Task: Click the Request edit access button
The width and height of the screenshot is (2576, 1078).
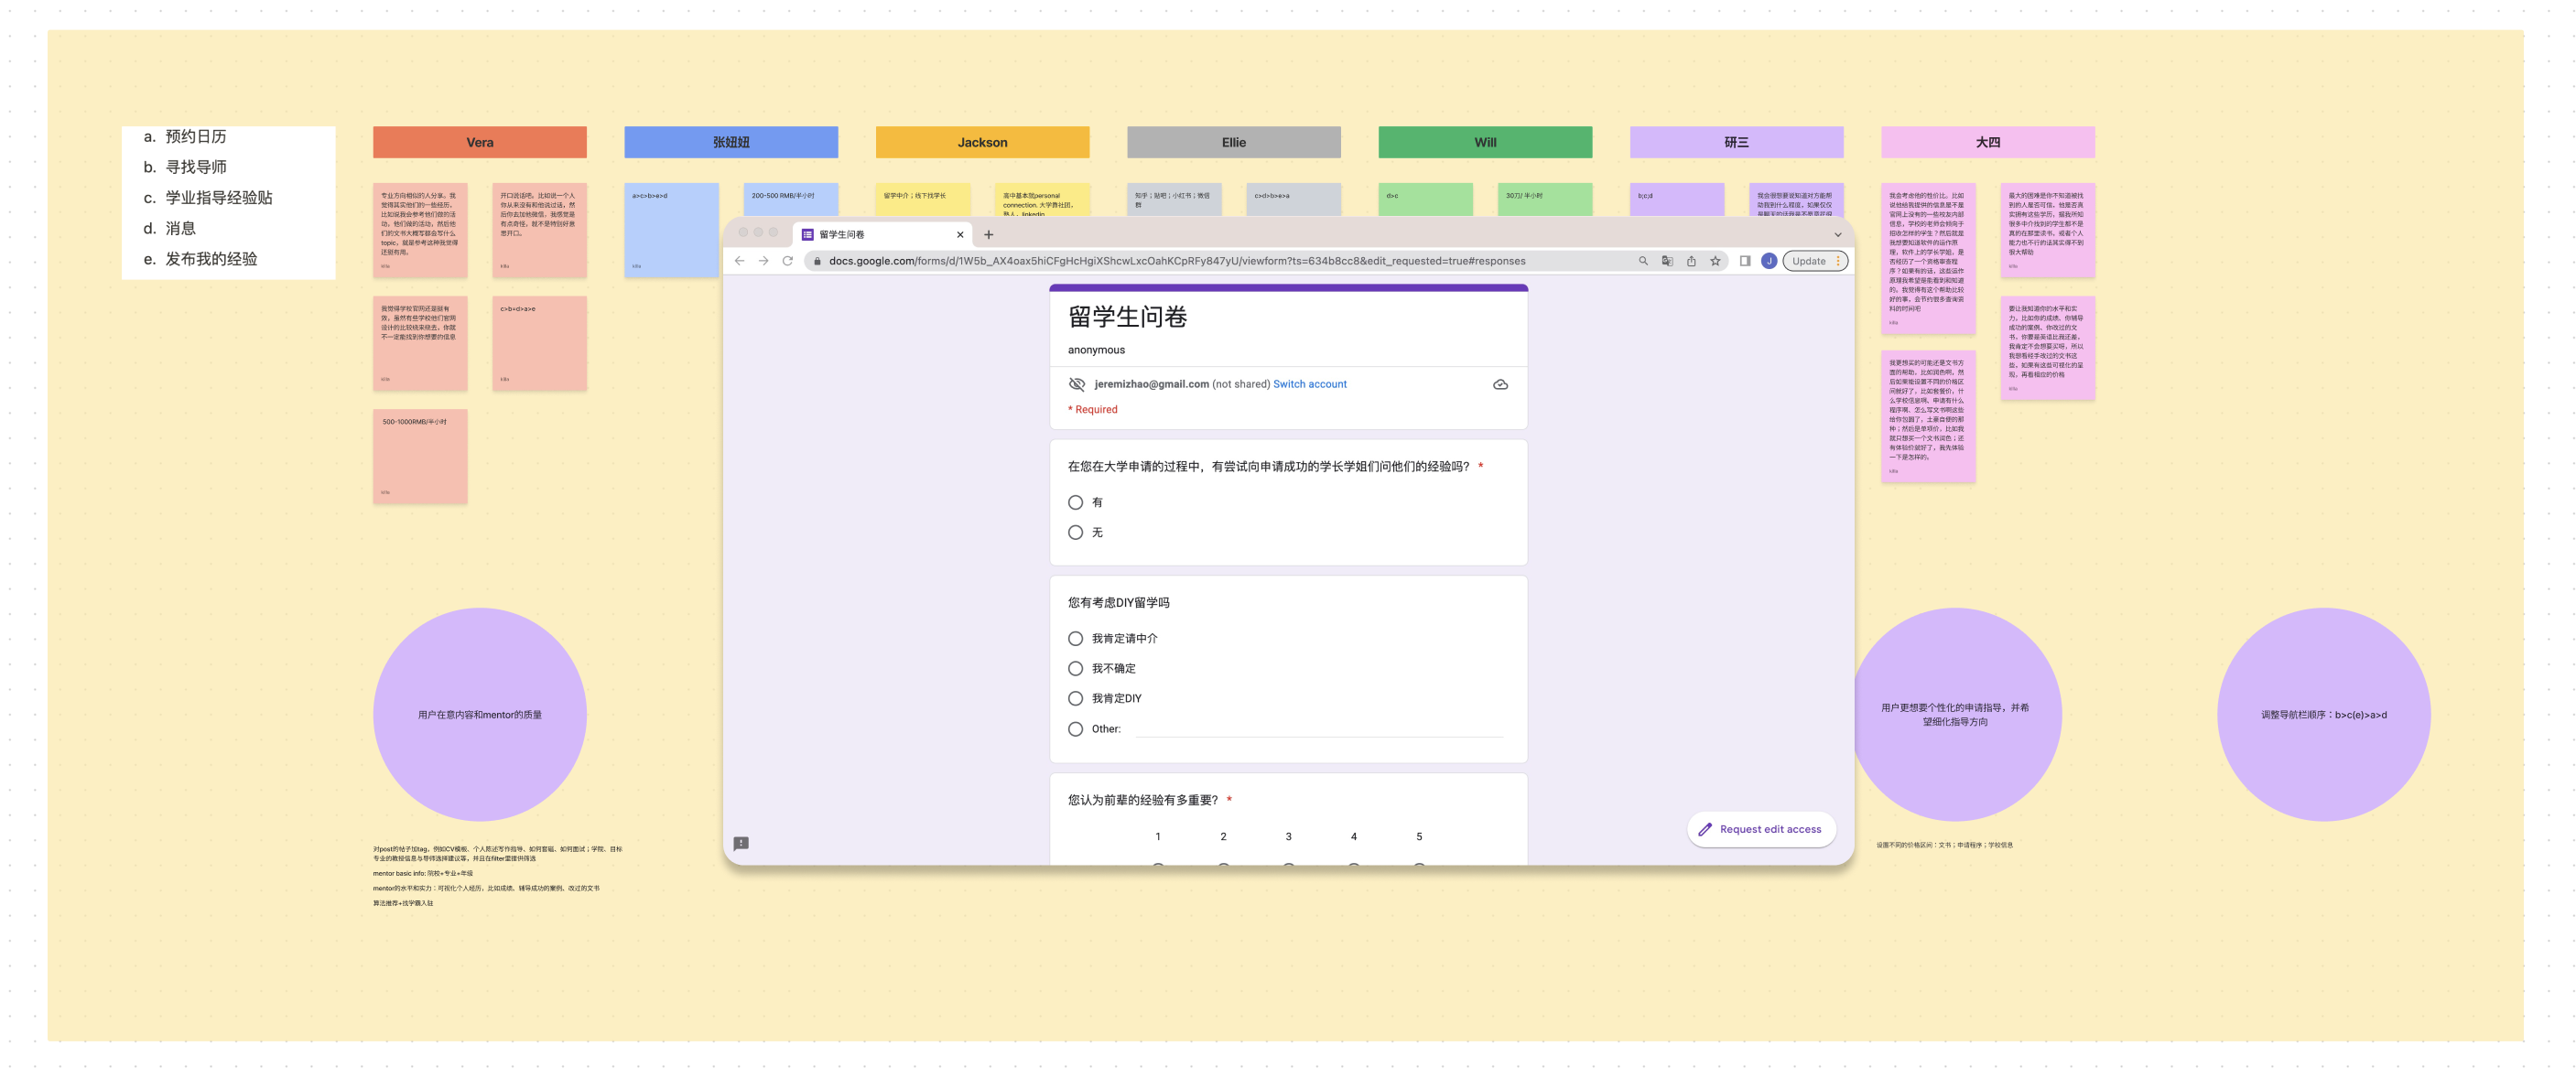Action: (x=1760, y=829)
